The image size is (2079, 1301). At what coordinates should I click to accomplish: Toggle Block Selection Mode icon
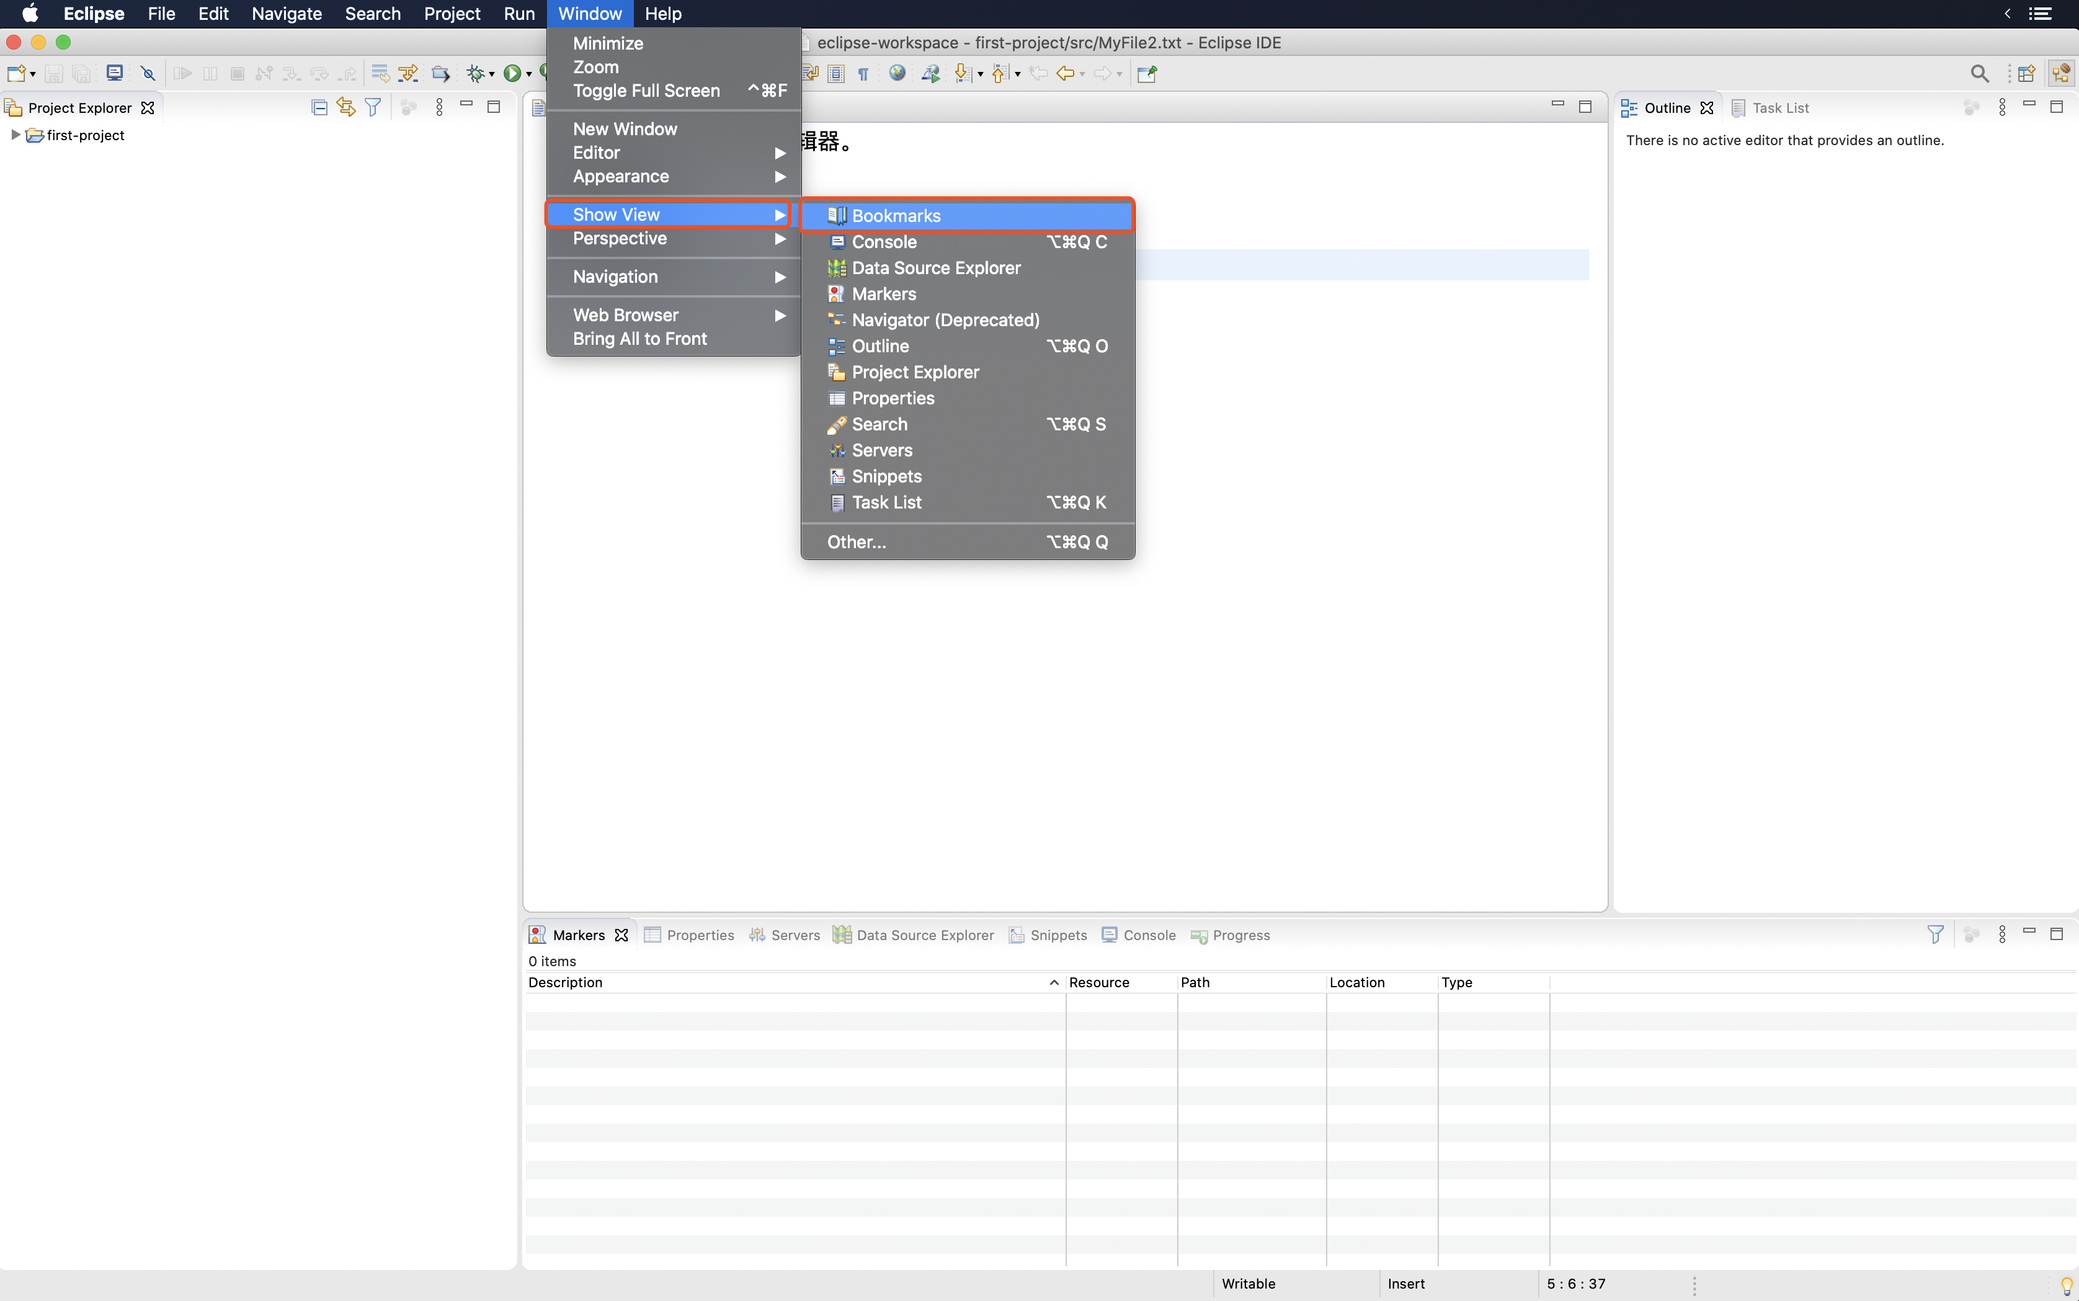coord(837,74)
